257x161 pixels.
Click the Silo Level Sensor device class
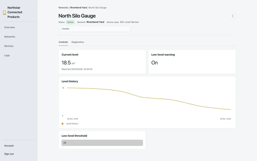pyautogui.click(x=129, y=22)
